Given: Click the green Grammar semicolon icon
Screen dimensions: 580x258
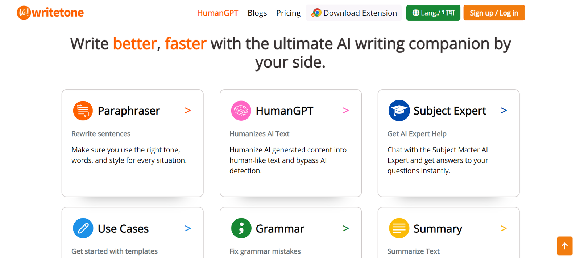Looking at the screenshot, I should 241,228.
